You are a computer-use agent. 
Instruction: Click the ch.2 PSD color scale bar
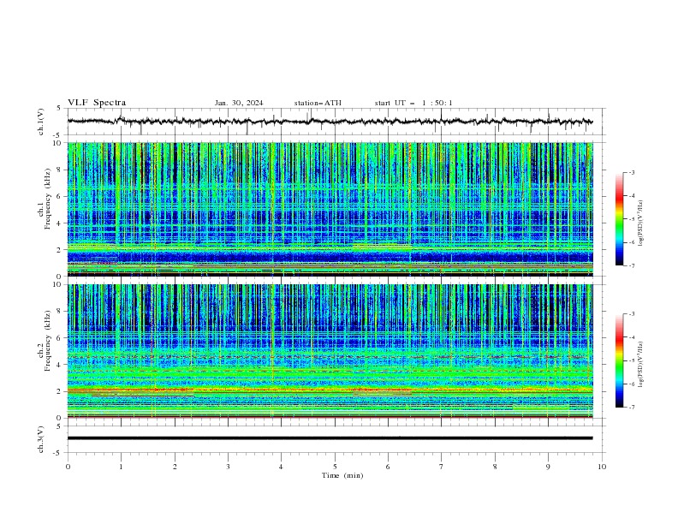[x=619, y=360]
